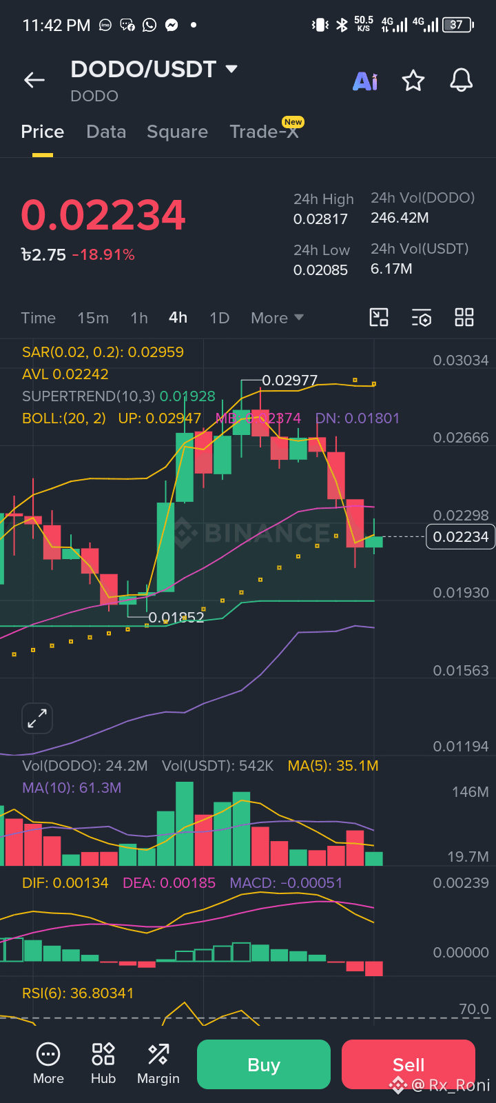Select the 4h chart interval
This screenshot has height=1103, width=496.
point(178,317)
